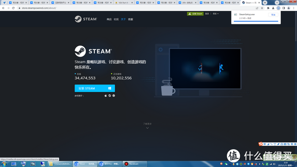Click the in-game count 10,202,556
297x167 pixels.
[x=121, y=78]
